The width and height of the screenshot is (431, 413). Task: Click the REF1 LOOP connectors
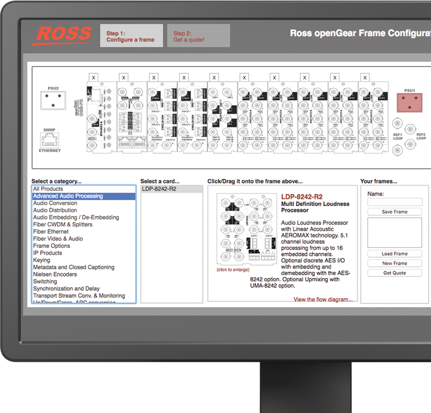397,136
